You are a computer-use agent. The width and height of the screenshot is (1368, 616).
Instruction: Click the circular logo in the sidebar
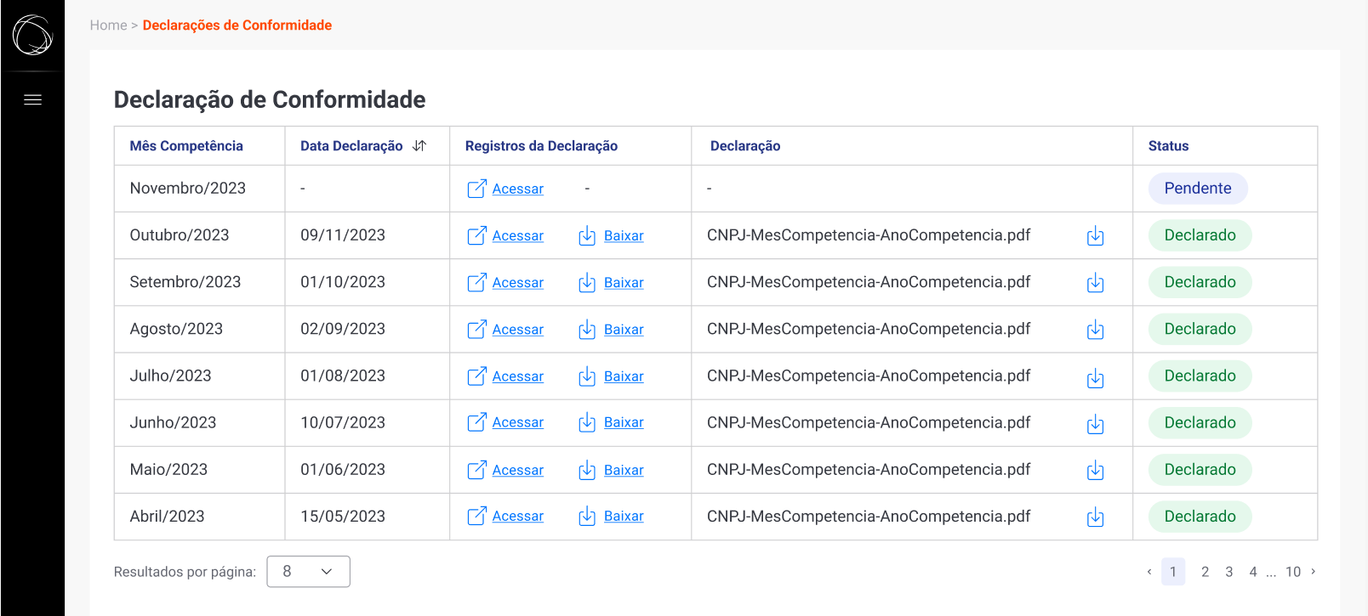tap(32, 35)
